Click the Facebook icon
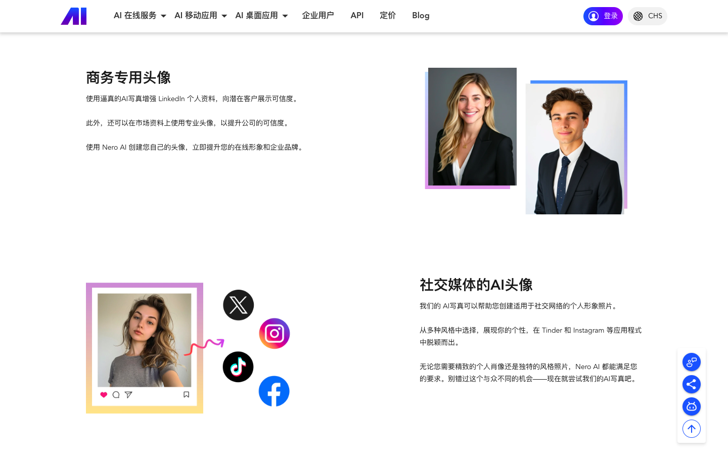The height and width of the screenshot is (455, 728). (274, 391)
